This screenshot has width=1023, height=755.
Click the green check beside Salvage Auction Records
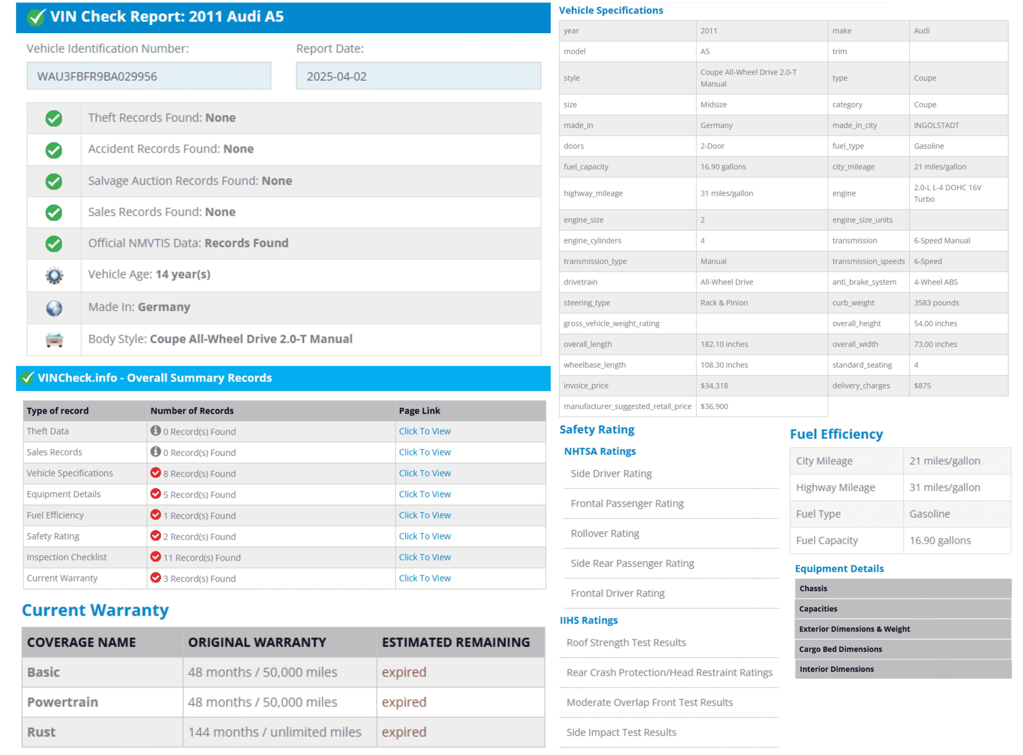coord(54,181)
